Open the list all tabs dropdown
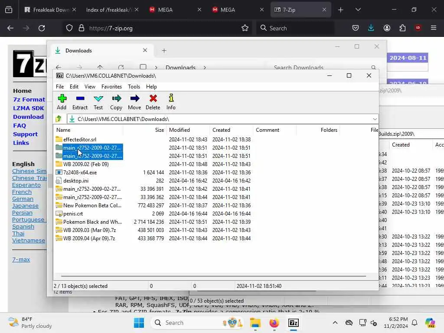 [x=358, y=10]
